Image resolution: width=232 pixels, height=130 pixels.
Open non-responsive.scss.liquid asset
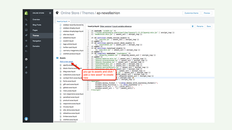click(x=73, y=94)
